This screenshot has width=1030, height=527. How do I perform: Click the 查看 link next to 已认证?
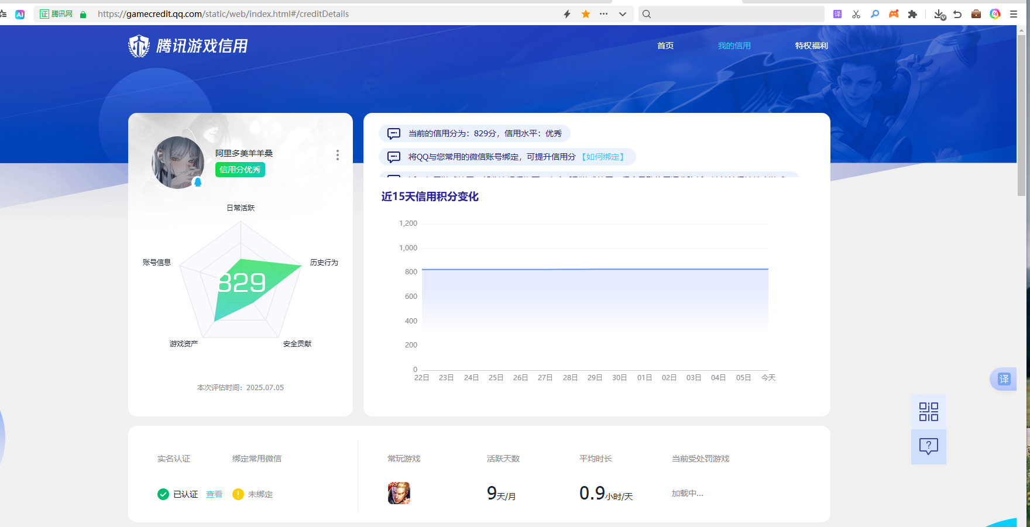214,494
